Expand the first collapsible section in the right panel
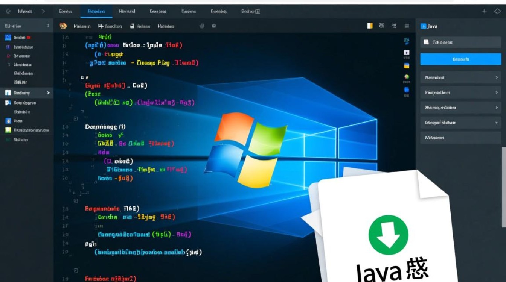This screenshot has width=506, height=282. click(x=460, y=77)
